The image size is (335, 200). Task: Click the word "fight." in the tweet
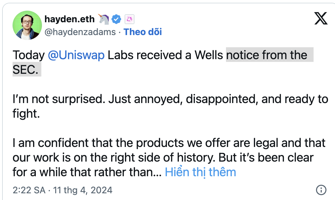26,113
